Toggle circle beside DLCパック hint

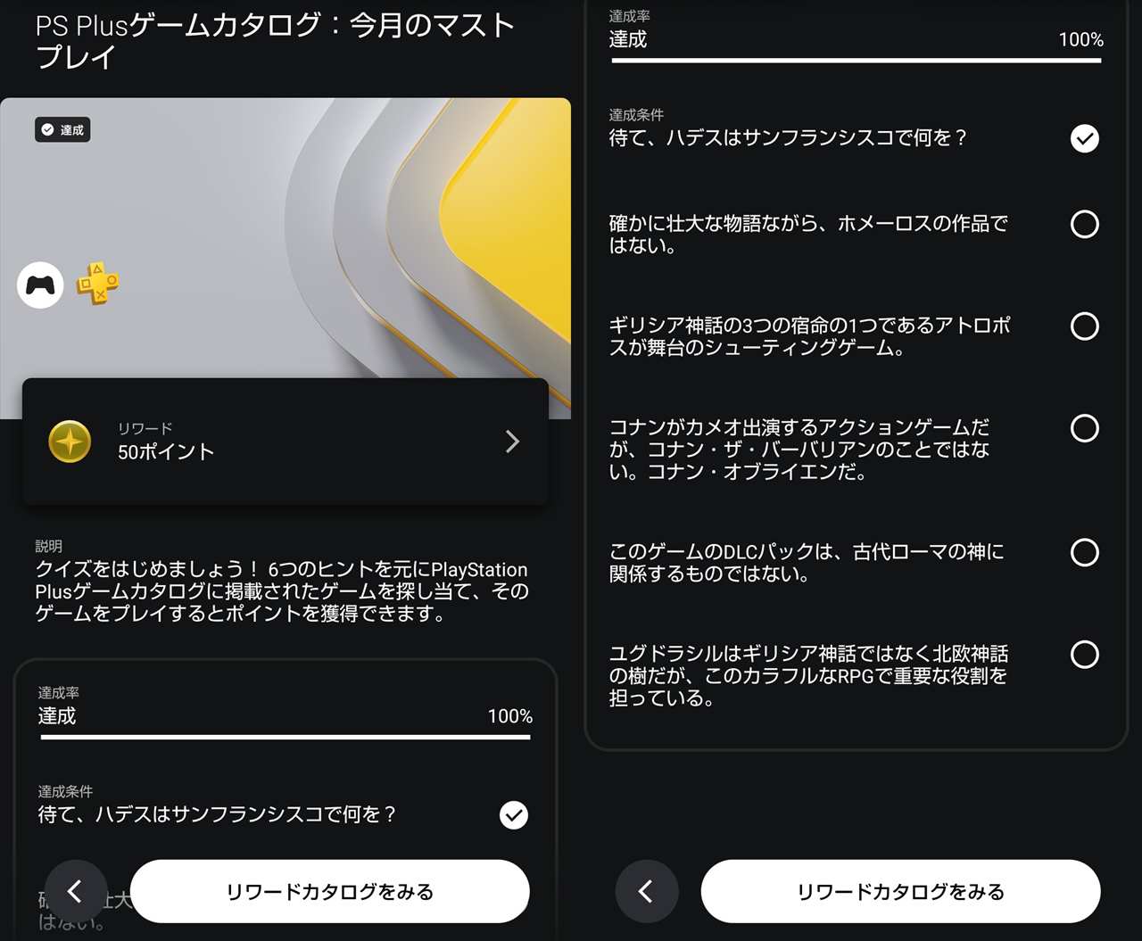[1085, 552]
